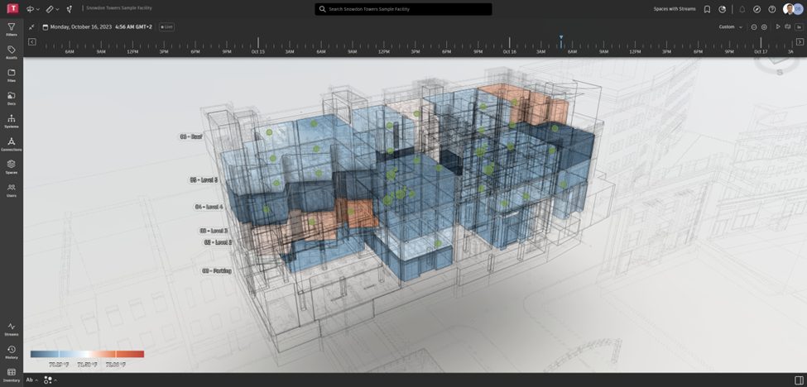Jump to Oct 15 on timeline
The width and height of the screenshot is (807, 387).
[258, 52]
